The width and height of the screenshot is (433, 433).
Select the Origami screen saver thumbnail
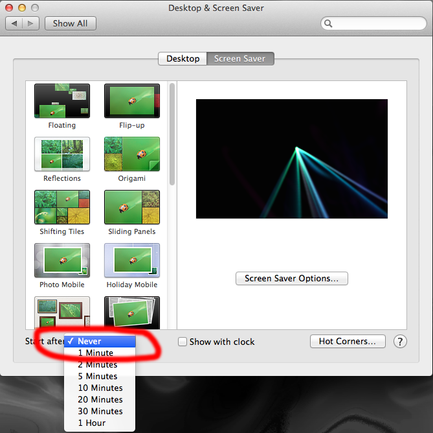pyautogui.click(x=132, y=154)
